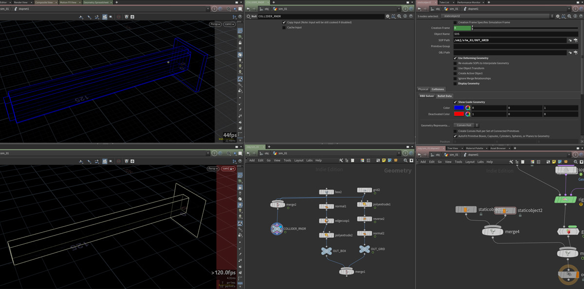
Task: Click sticky note icon in sim_01 network toolbar
Action: pyautogui.click(x=384, y=160)
